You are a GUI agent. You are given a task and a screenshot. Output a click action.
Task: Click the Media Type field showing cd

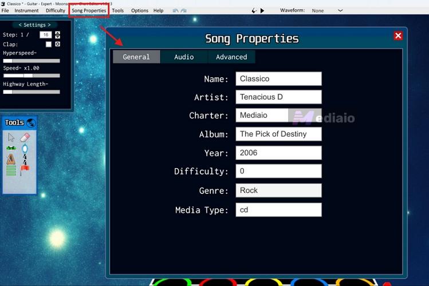[278, 210]
